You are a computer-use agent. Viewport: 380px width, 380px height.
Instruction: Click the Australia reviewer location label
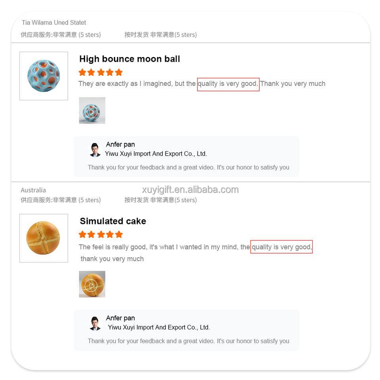coord(33,190)
